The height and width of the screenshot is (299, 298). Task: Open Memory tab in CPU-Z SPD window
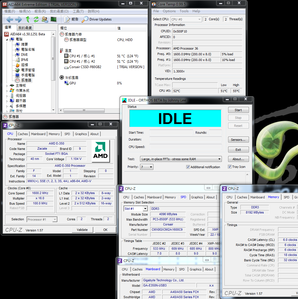pyautogui.click(x=170, y=197)
